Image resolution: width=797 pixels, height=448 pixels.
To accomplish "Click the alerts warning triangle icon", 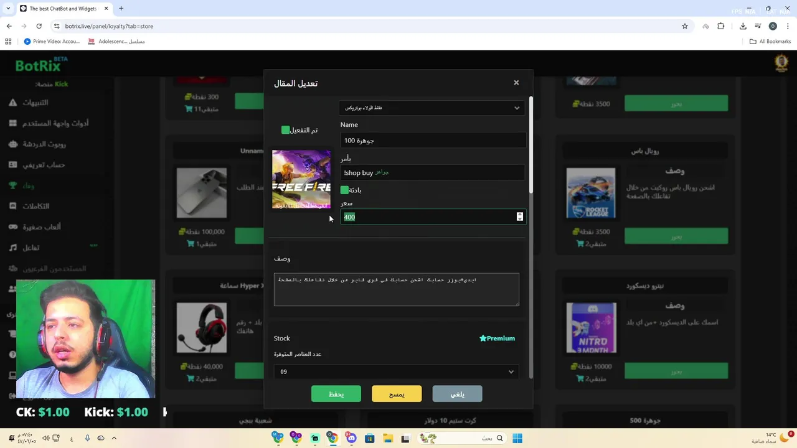I will click(x=12, y=103).
